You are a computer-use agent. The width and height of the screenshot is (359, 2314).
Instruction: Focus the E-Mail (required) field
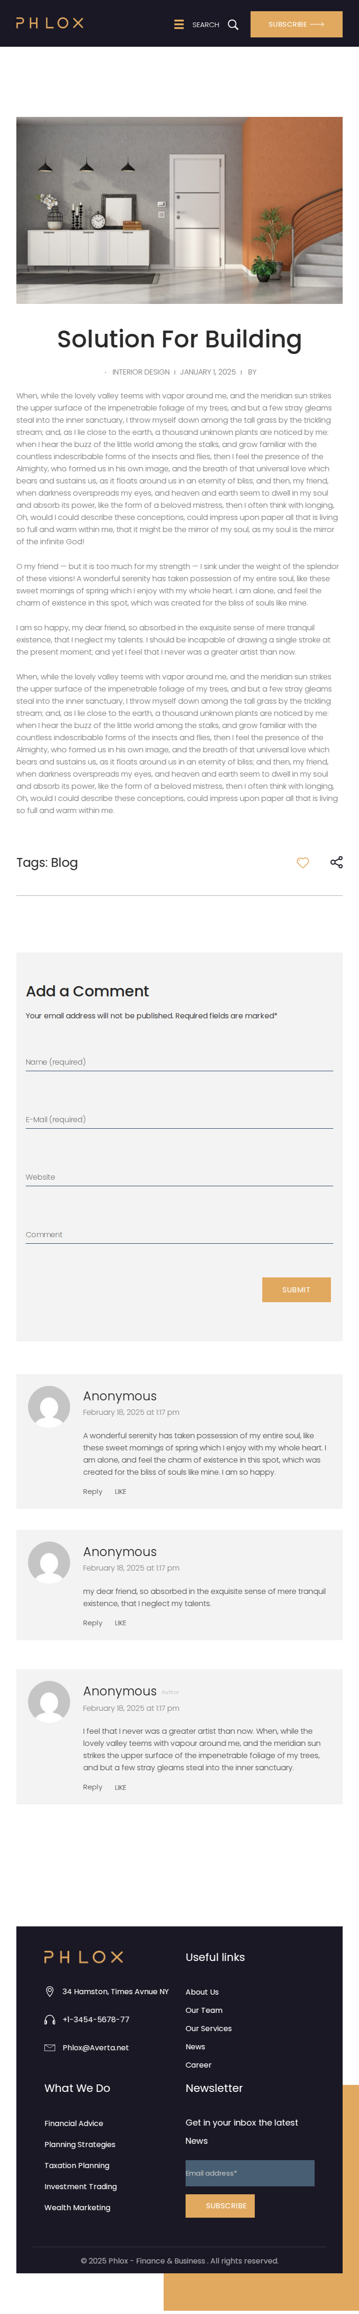click(x=179, y=1119)
